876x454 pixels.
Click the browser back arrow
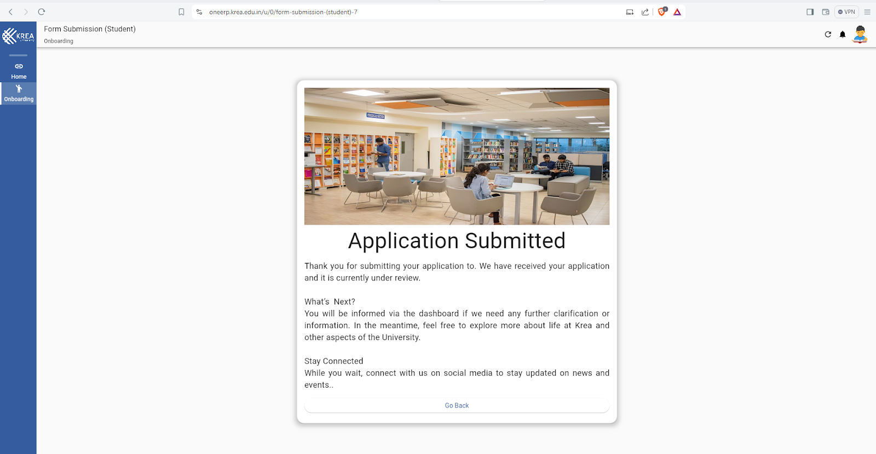coord(10,12)
